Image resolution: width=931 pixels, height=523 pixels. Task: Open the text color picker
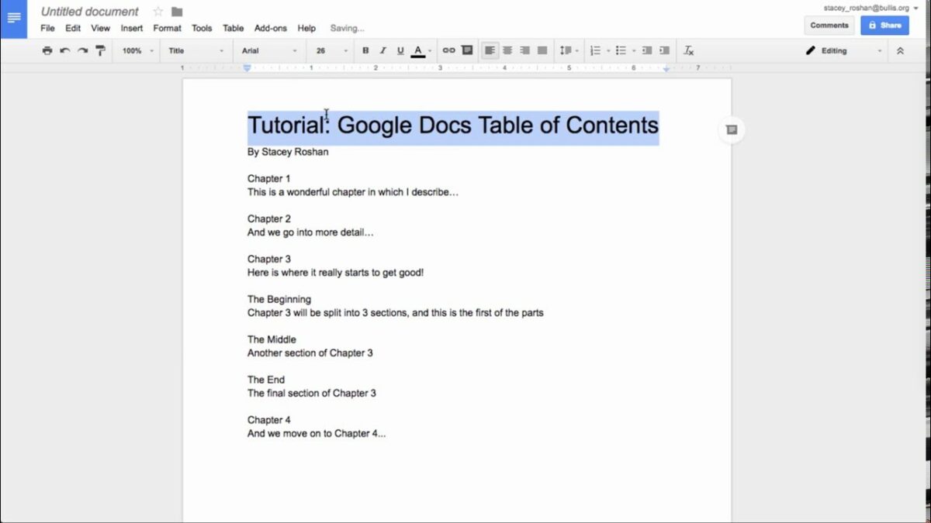click(x=418, y=50)
